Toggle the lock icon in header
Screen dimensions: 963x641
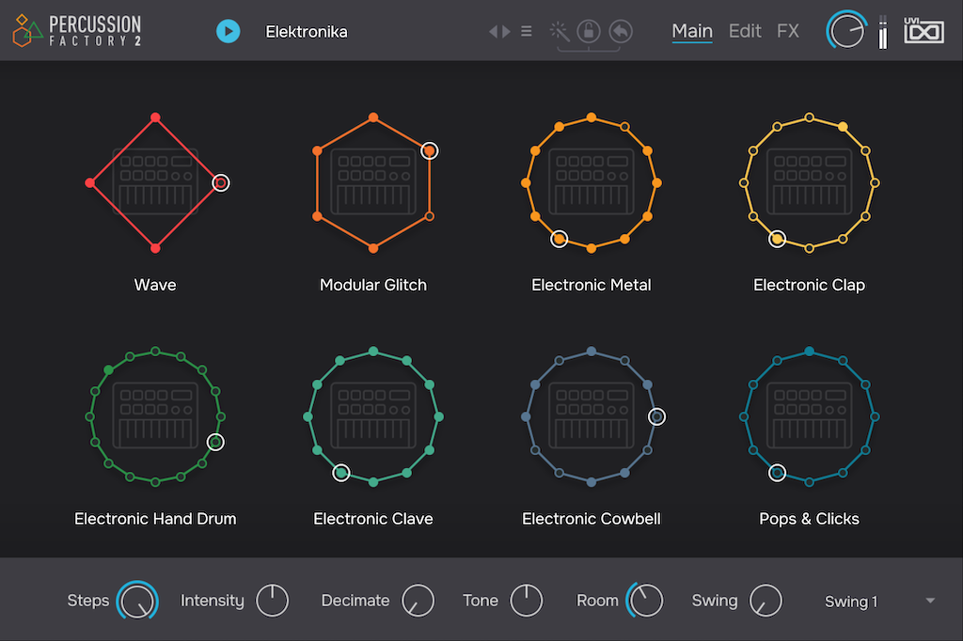pyautogui.click(x=589, y=31)
